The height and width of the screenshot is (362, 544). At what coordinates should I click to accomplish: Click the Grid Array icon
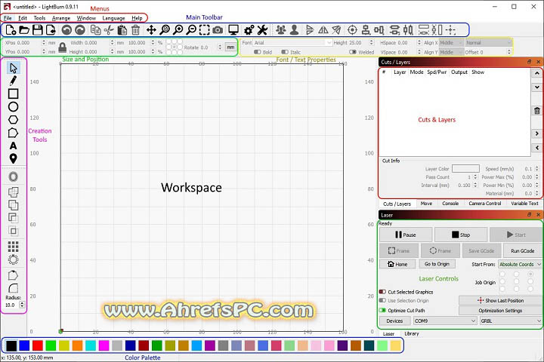coord(13,247)
